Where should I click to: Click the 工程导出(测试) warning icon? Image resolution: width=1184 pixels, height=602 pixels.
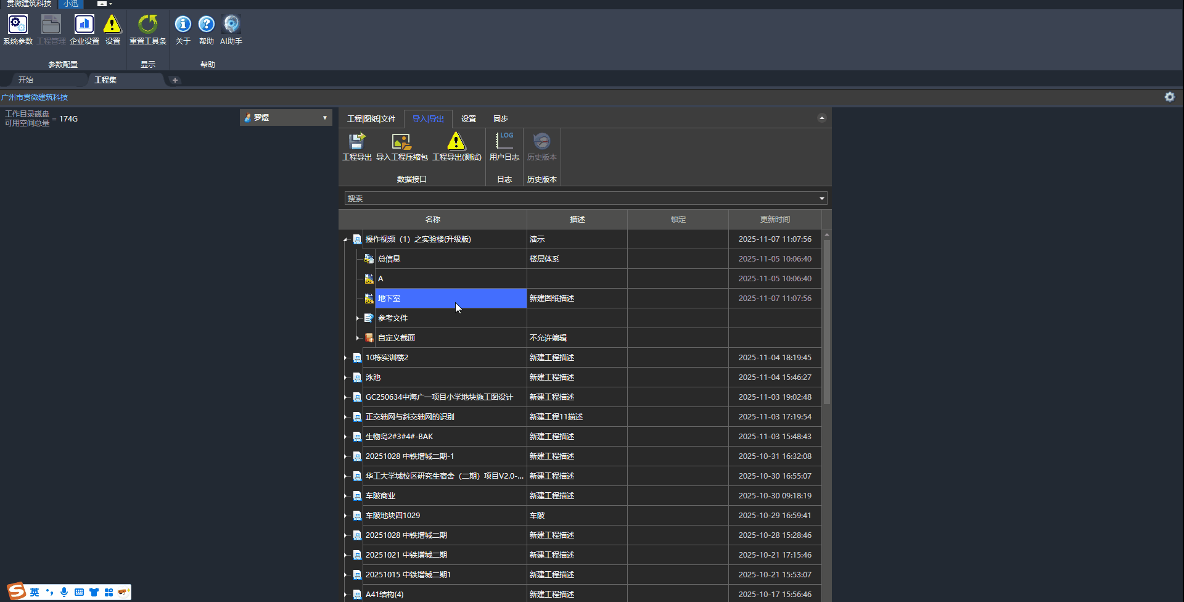point(456,142)
